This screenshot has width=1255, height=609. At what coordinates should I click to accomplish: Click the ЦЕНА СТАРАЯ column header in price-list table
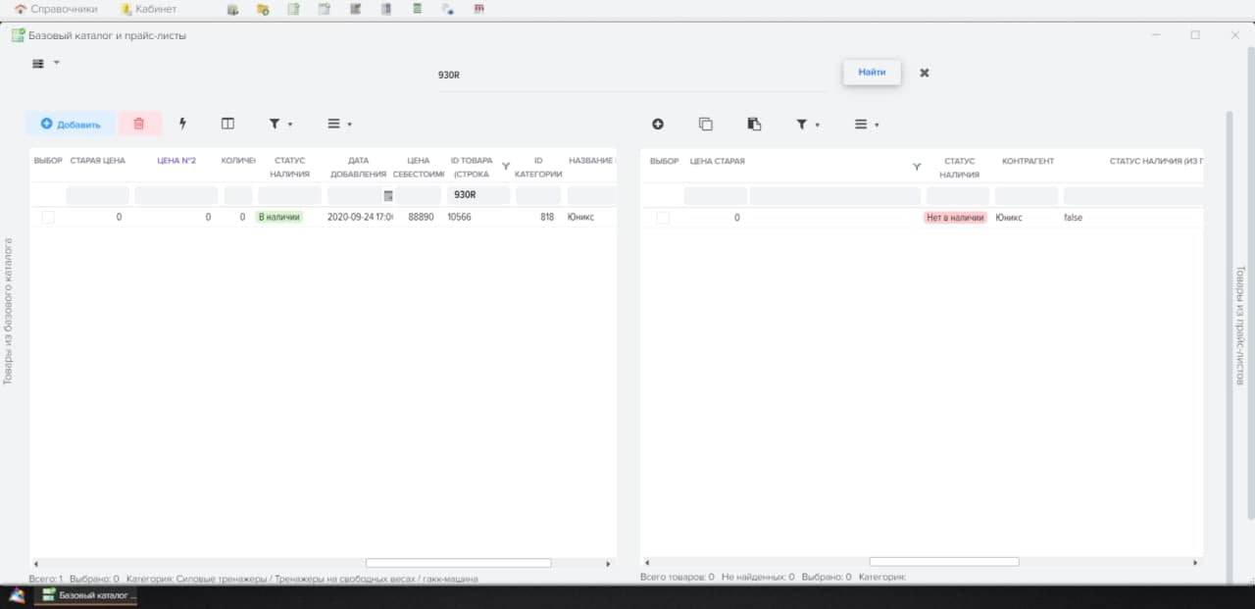point(717,161)
